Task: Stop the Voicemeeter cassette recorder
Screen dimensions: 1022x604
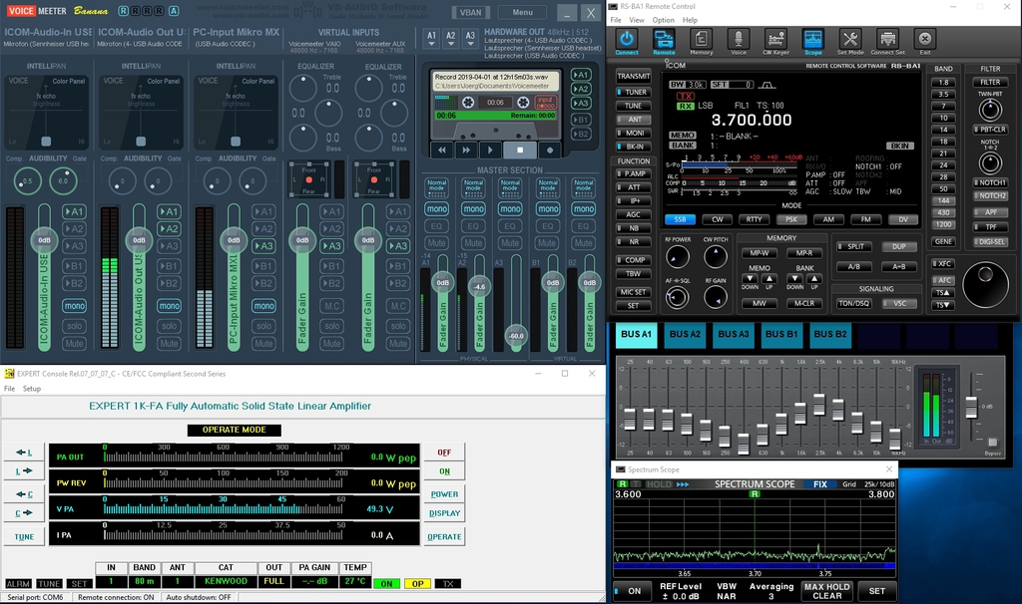Action: pyautogui.click(x=519, y=150)
